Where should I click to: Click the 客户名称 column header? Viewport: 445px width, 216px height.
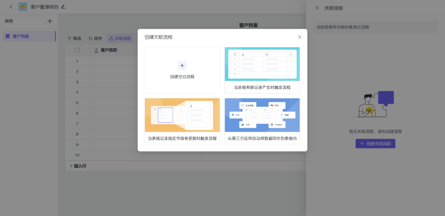pos(109,50)
